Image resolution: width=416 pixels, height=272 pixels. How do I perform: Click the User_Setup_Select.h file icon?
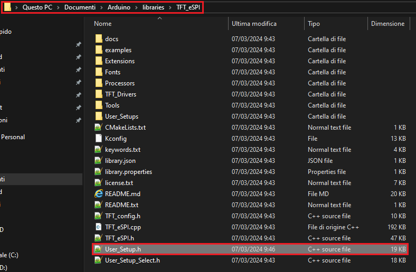(x=98, y=260)
